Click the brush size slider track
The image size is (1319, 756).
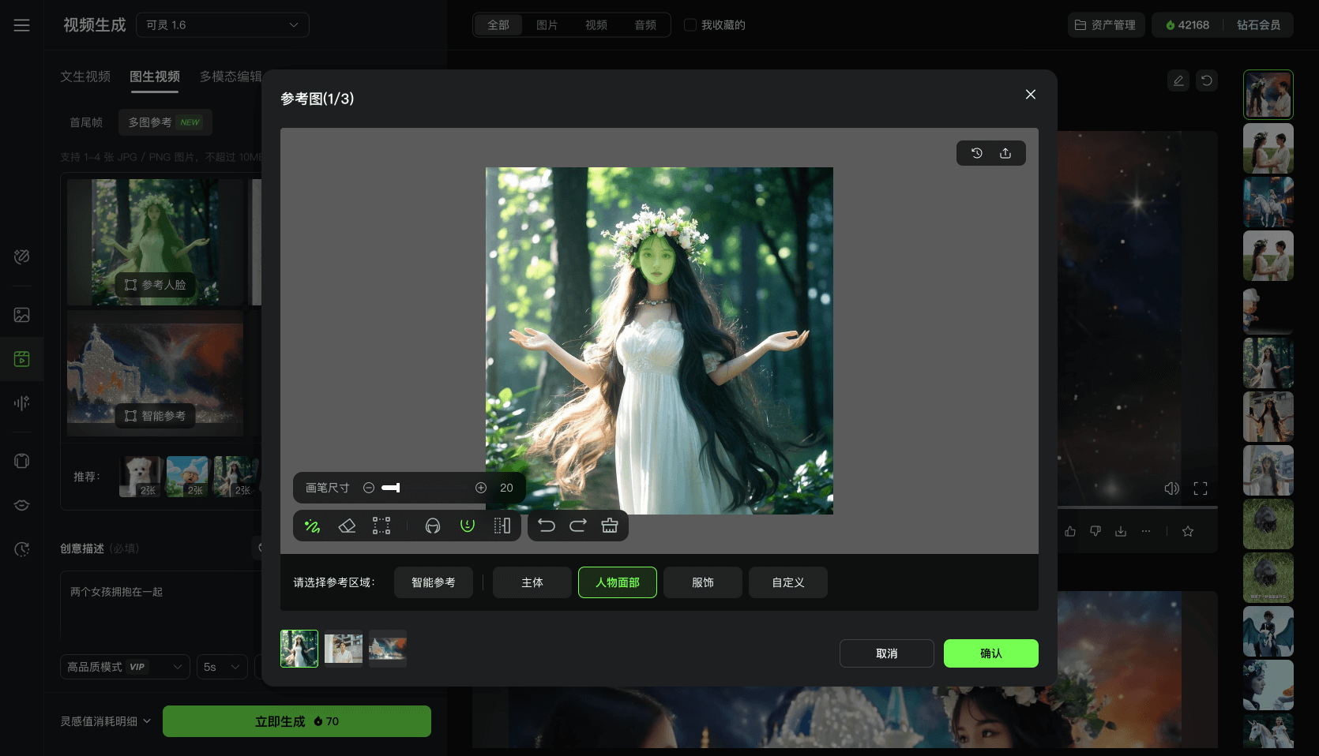point(425,488)
